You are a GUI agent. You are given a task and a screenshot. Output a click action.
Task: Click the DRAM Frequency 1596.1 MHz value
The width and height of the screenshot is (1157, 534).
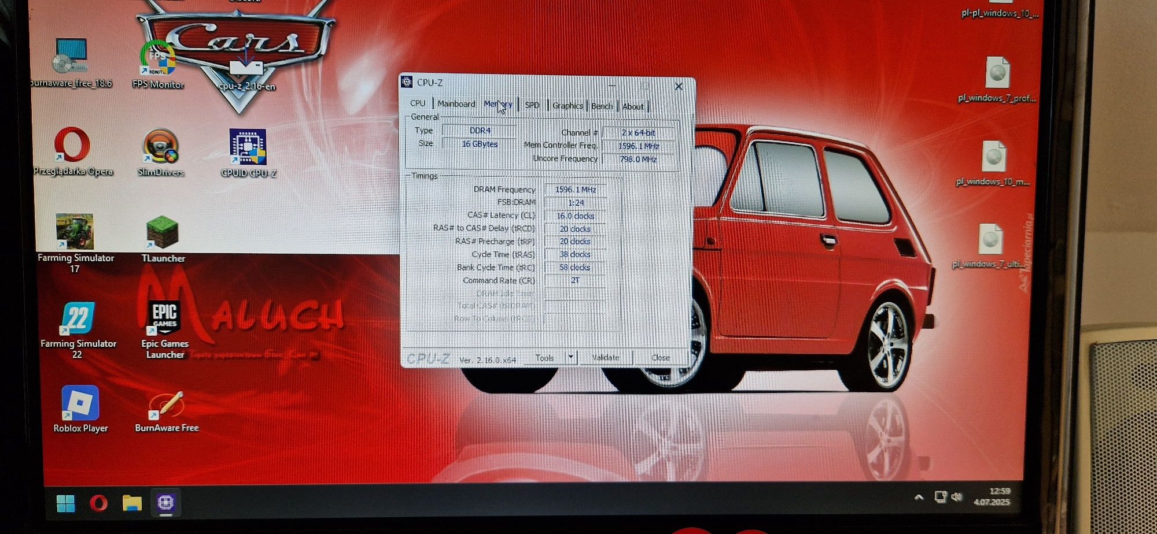(x=575, y=190)
